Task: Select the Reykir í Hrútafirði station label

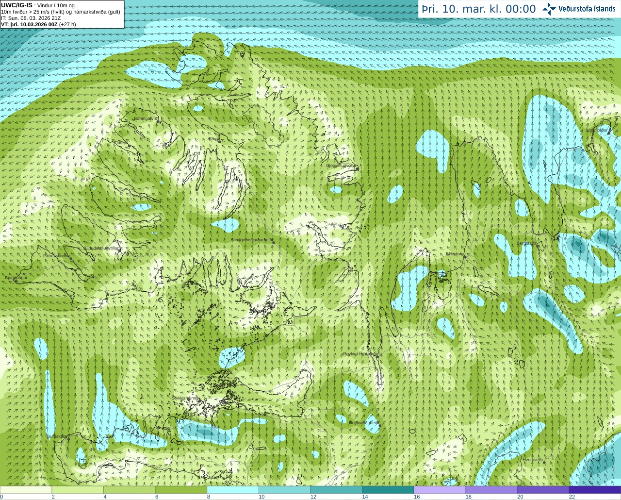Action: (360, 354)
